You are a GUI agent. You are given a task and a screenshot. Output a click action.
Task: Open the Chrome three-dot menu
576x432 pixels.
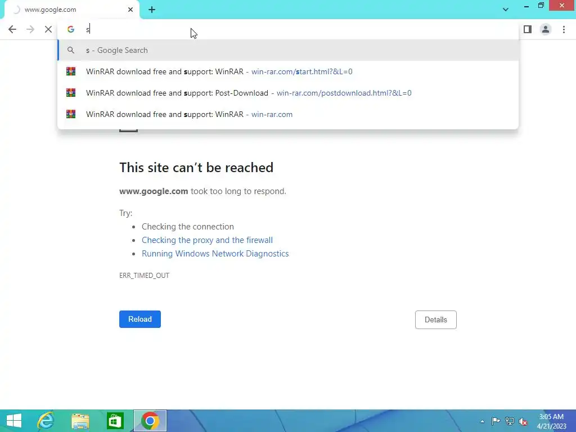[x=564, y=29]
